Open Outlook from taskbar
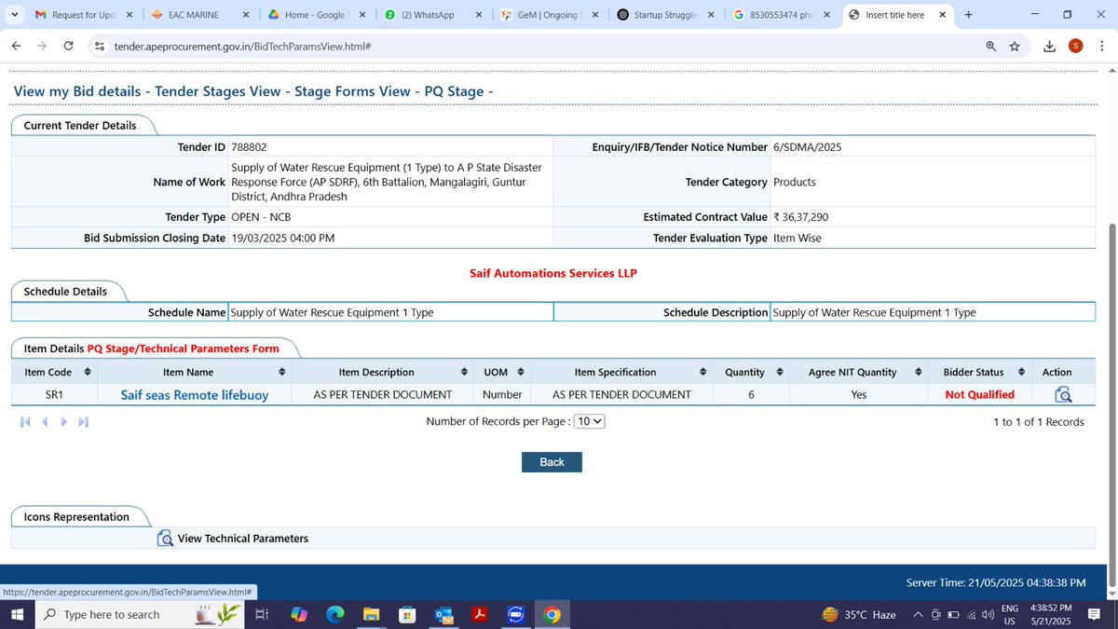 443,615
